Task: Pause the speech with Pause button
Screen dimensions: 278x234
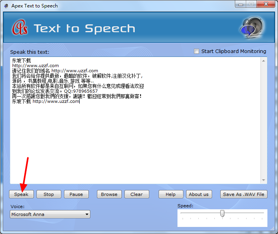Action: 76,194
